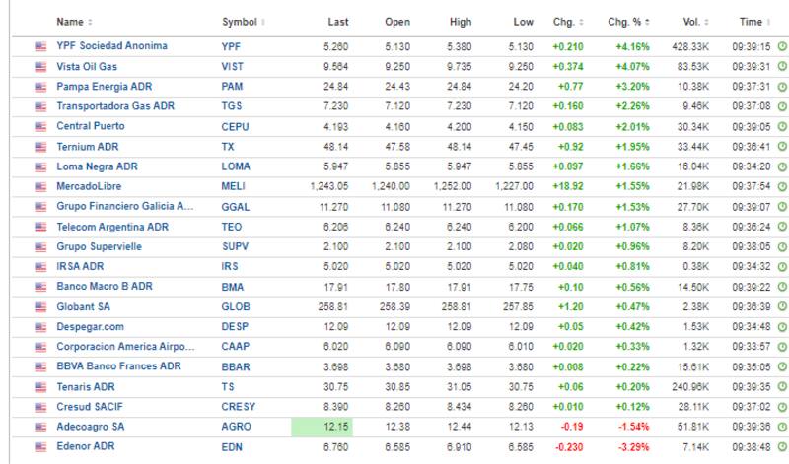Click the clock status icon for Edenor ADR

coord(781,446)
